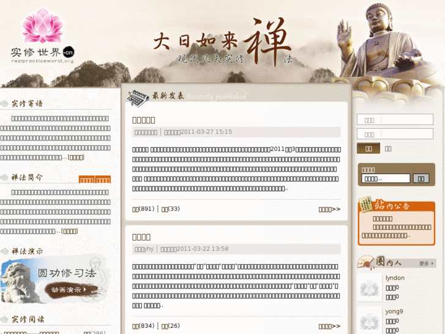Open lyndon's profile name link
The width and height of the screenshot is (445, 334).
pos(395,278)
